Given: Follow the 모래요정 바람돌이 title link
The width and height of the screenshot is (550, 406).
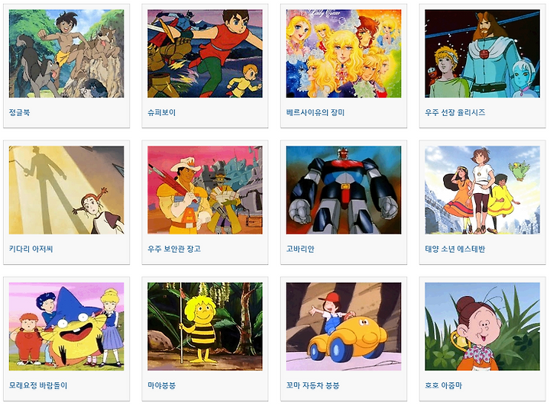Looking at the screenshot, I should click(38, 385).
